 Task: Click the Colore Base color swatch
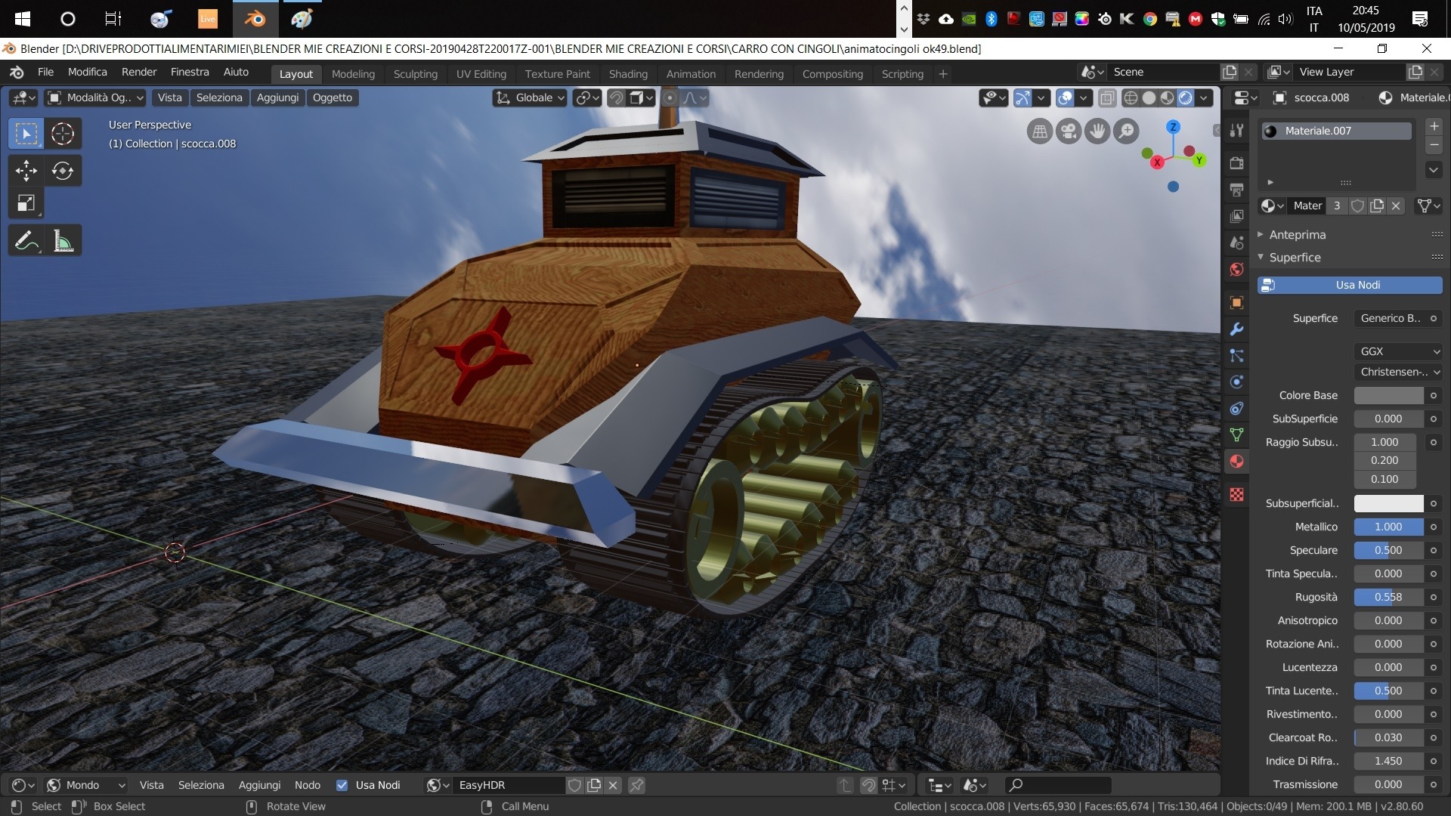[x=1389, y=396]
